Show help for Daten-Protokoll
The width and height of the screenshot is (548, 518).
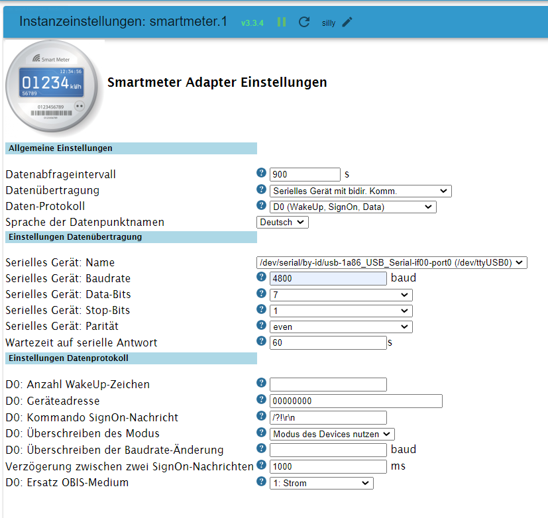point(261,205)
